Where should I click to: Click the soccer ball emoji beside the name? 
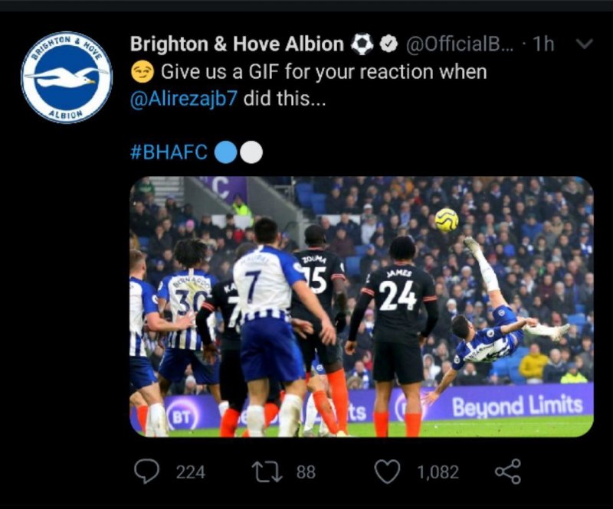point(362,44)
